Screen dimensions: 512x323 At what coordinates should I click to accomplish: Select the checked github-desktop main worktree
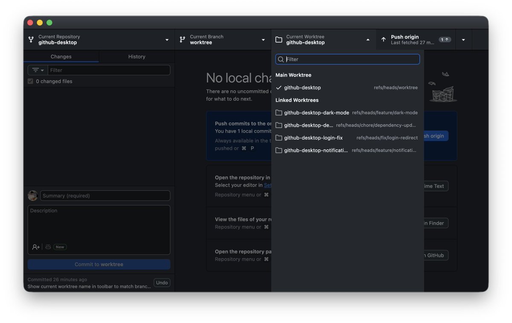(x=347, y=87)
